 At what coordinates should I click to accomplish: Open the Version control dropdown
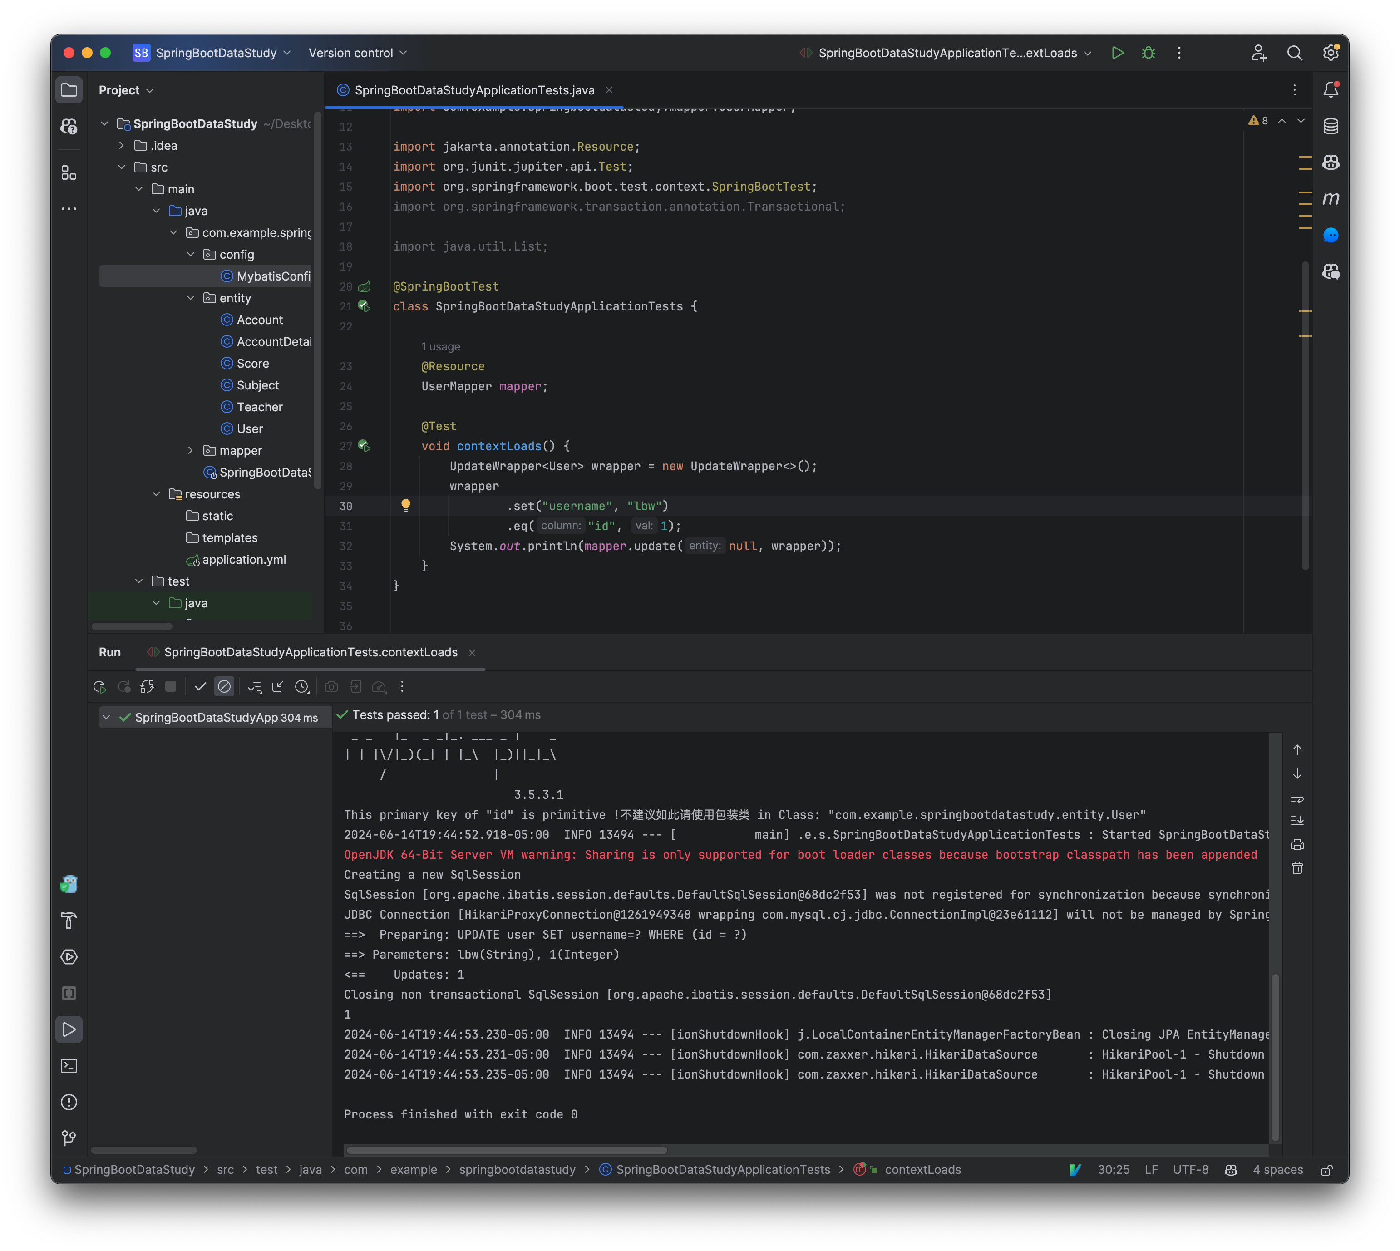[x=357, y=53]
